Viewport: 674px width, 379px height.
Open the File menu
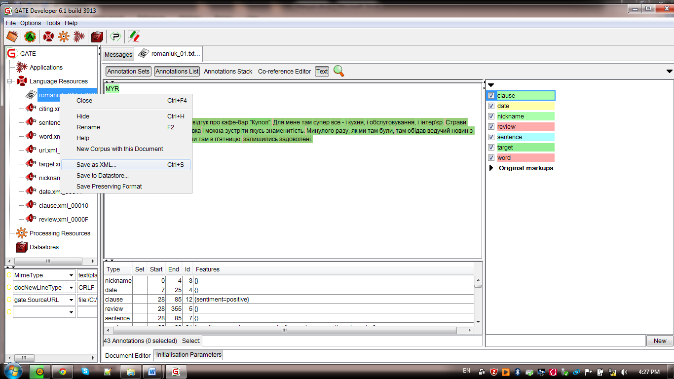click(x=11, y=23)
